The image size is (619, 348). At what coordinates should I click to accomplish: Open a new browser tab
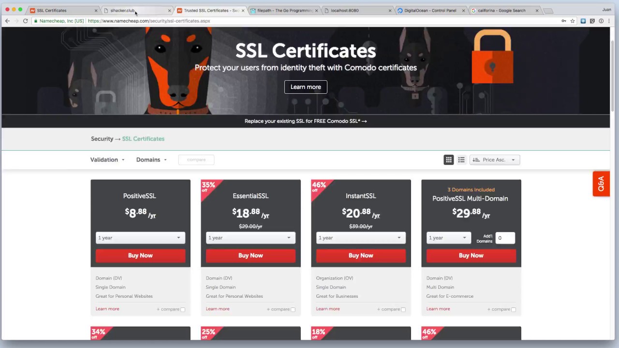tap(548, 11)
